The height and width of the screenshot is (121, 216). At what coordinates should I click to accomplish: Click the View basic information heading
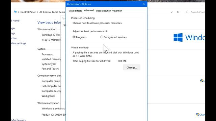coord(49,23)
